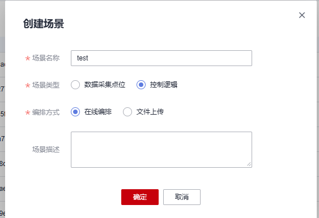Click inside the 场景描述 text area
Screen dimensions: 319x218
pyautogui.click(x=161, y=150)
